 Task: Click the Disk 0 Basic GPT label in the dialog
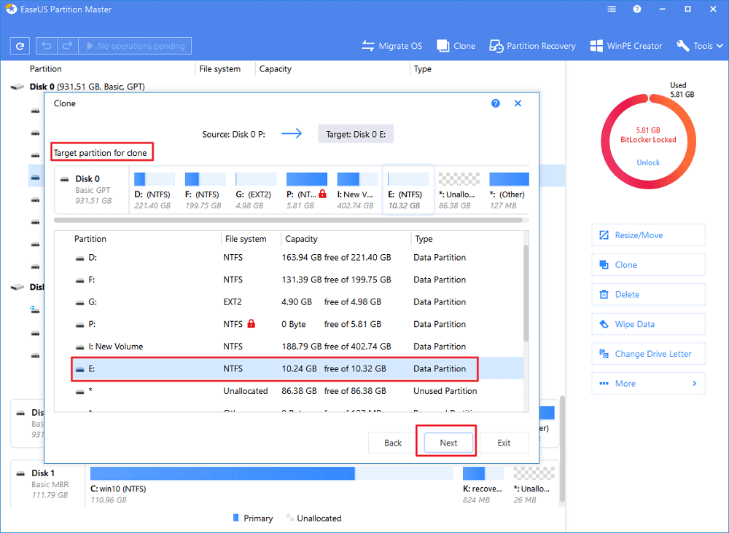click(x=92, y=190)
